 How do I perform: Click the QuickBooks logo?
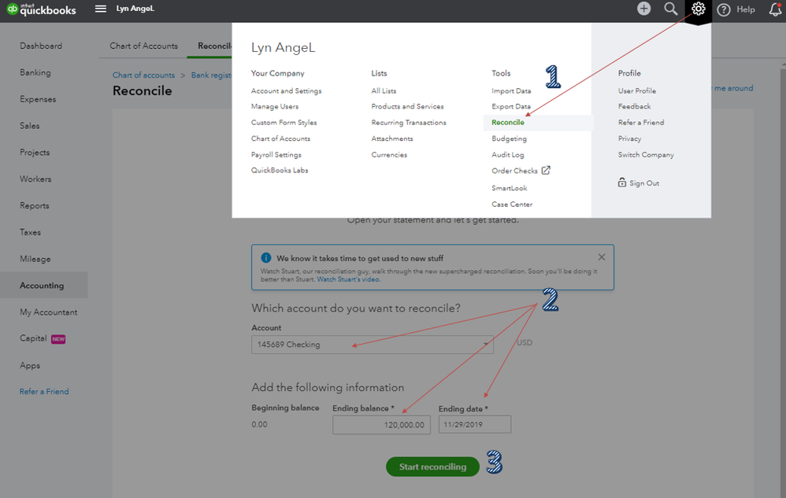click(41, 9)
